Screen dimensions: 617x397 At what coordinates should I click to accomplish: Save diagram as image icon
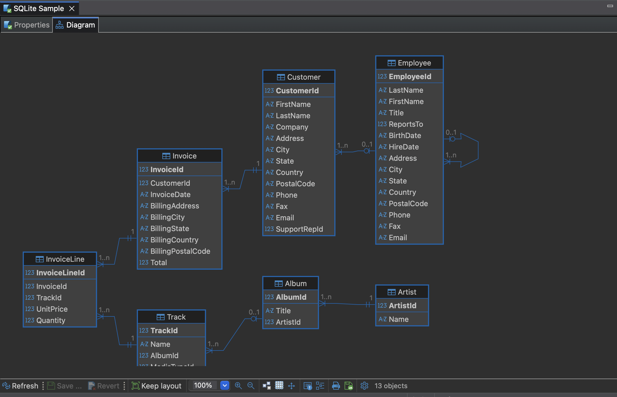[x=349, y=386]
